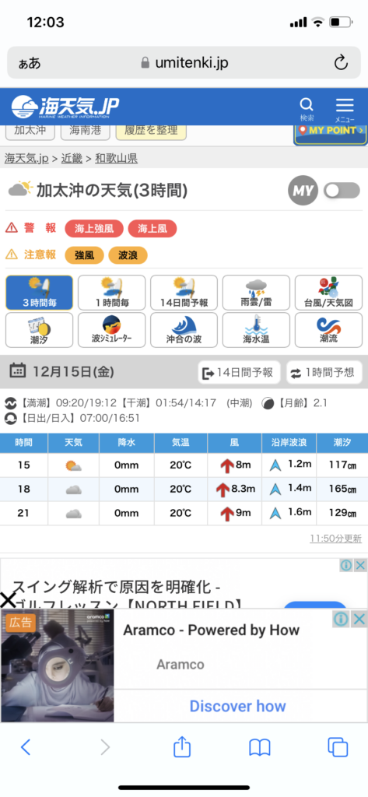The image size is (368, 797).
Task: Tap the 165㎝ tide value
Action: tap(342, 489)
